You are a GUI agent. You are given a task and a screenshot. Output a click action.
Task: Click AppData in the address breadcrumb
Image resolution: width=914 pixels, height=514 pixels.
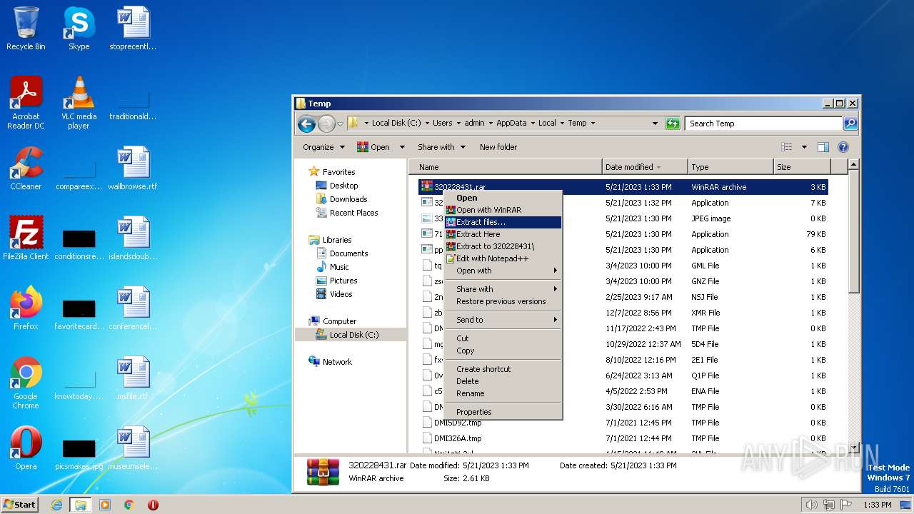click(x=511, y=123)
